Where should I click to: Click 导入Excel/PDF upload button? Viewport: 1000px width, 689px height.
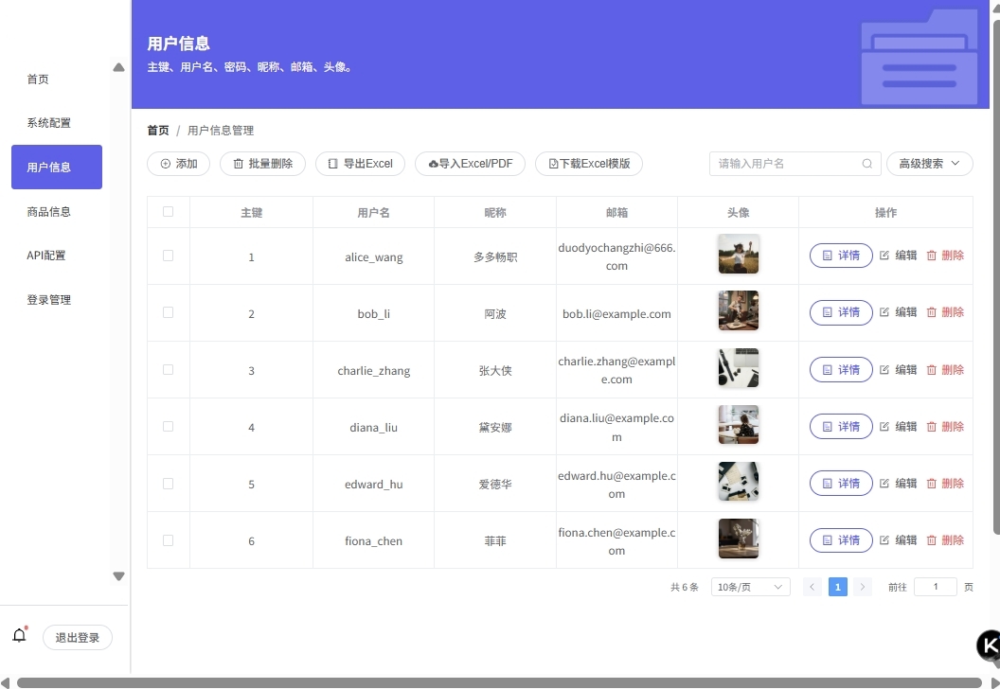(x=470, y=164)
